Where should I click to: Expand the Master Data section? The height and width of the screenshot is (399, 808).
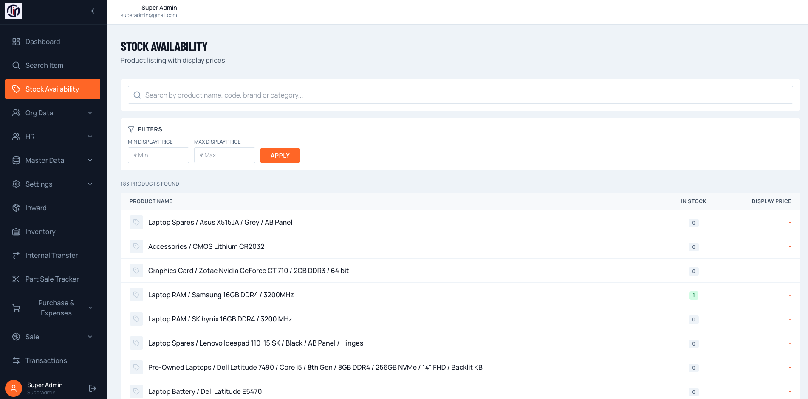[53, 160]
